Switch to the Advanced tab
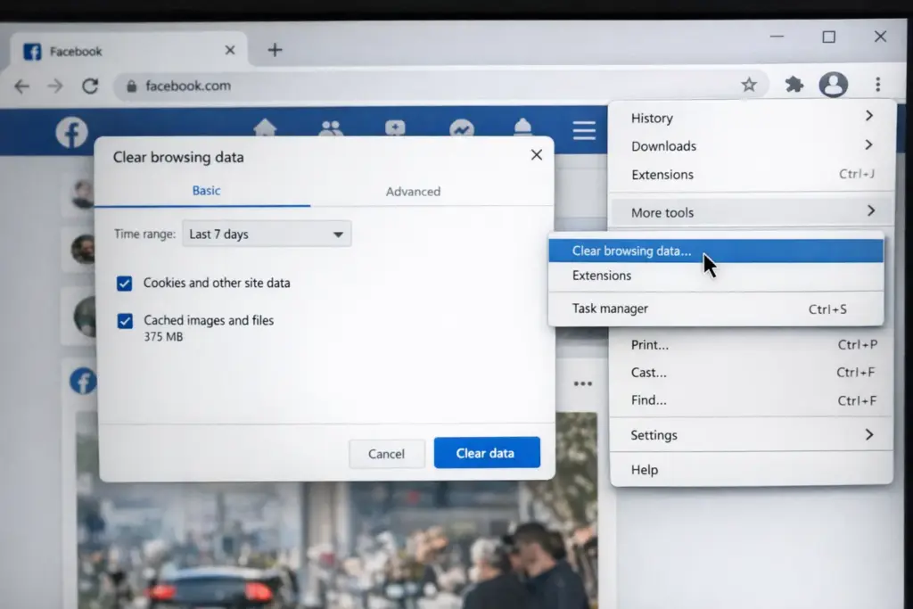Viewport: 913px width, 609px height. coord(413,191)
